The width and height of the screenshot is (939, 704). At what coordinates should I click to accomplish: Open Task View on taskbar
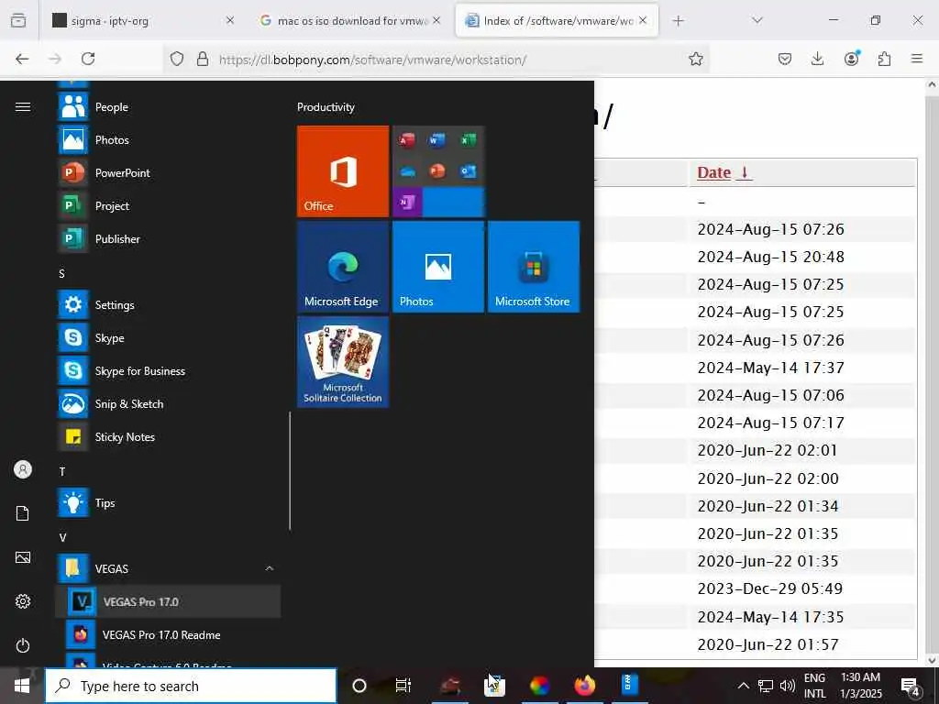403,686
